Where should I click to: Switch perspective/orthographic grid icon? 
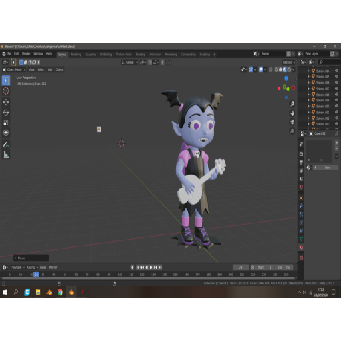coord(292,131)
